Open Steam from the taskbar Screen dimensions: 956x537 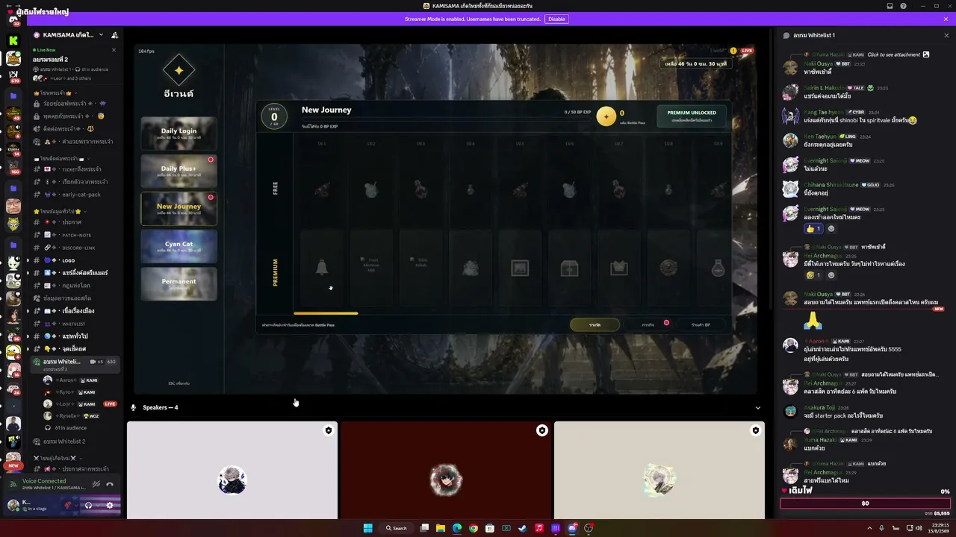pyautogui.click(x=523, y=528)
